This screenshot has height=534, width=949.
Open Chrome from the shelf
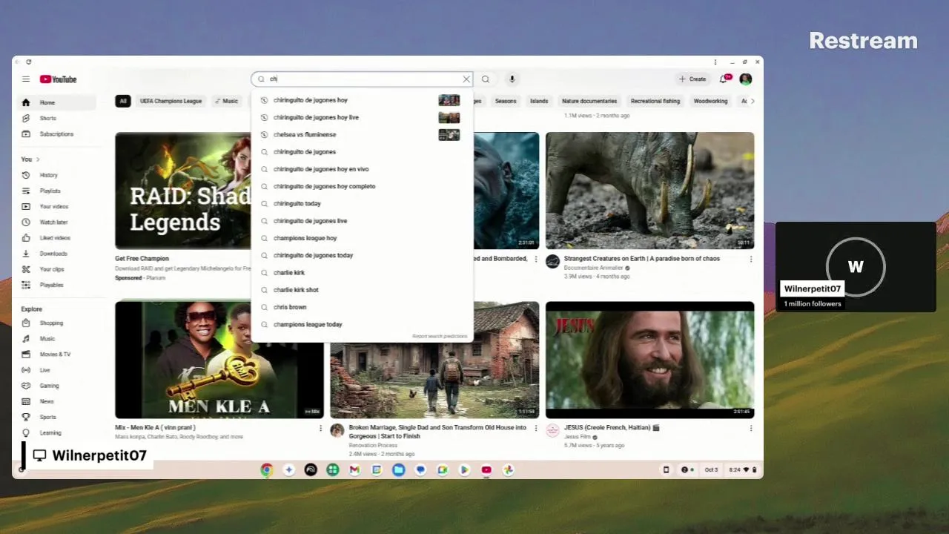267,469
